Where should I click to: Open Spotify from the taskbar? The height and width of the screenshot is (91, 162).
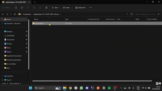click(x=109, y=88)
